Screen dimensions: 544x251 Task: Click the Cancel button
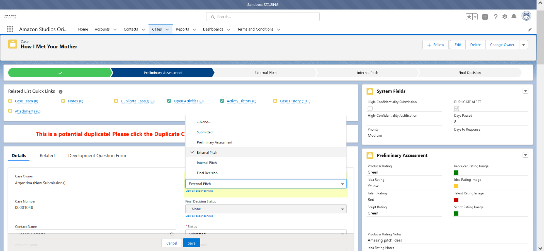pos(172,243)
